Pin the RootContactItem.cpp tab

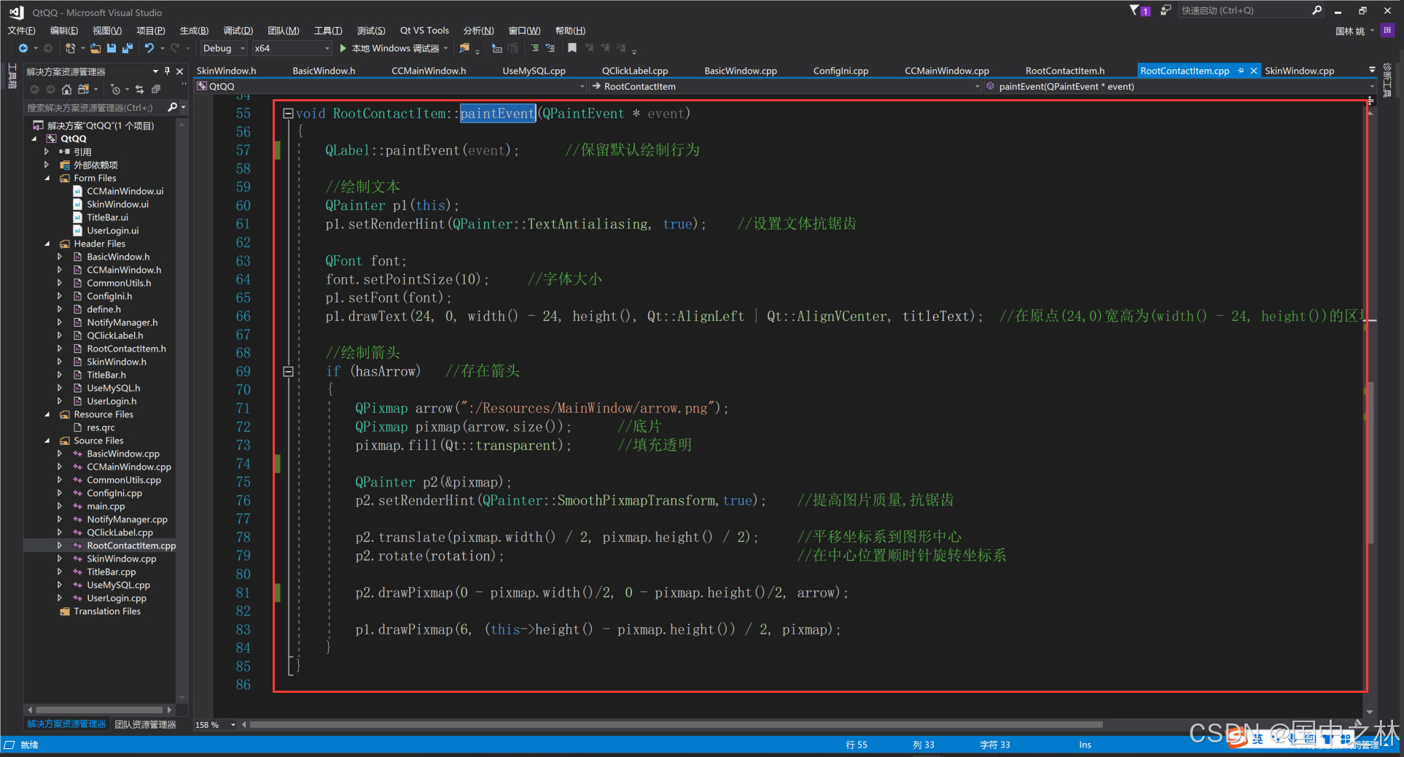(x=1241, y=71)
